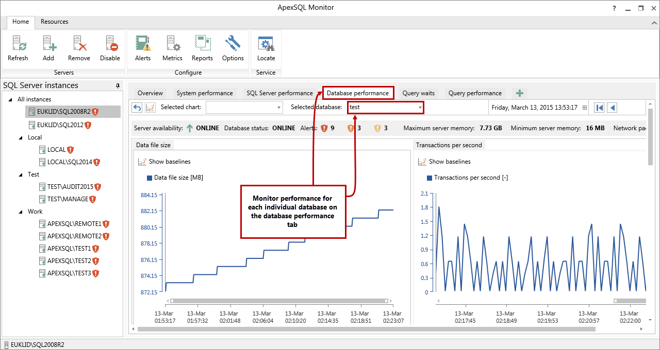This screenshot has width=660, height=350.
Task: Select the TEST\AUDIT2015 instance
Action: (x=70, y=187)
